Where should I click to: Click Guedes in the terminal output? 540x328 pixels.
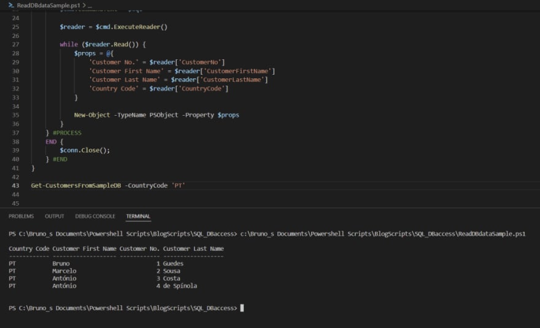[x=173, y=263]
